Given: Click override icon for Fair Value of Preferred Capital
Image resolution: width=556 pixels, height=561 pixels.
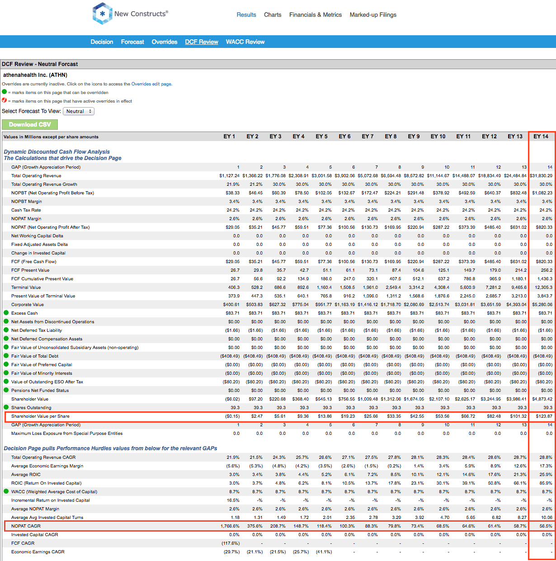Looking at the screenshot, I should [6, 364].
